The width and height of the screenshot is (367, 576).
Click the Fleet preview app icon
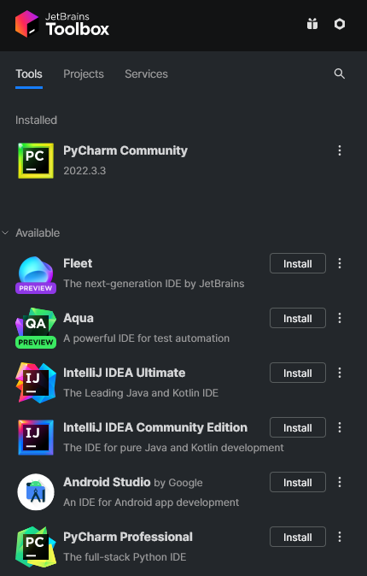click(x=36, y=275)
